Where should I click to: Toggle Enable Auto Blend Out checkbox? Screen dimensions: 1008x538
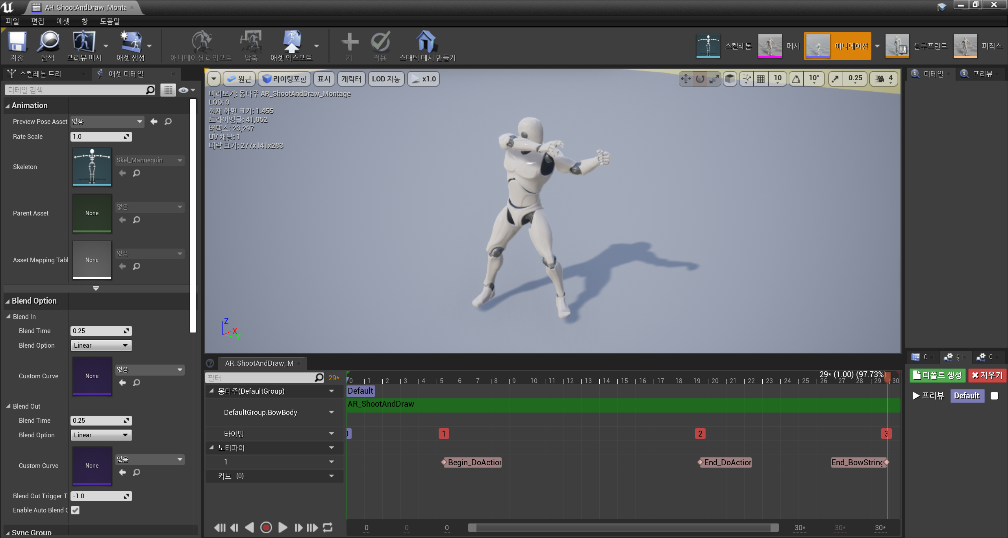[x=75, y=510]
